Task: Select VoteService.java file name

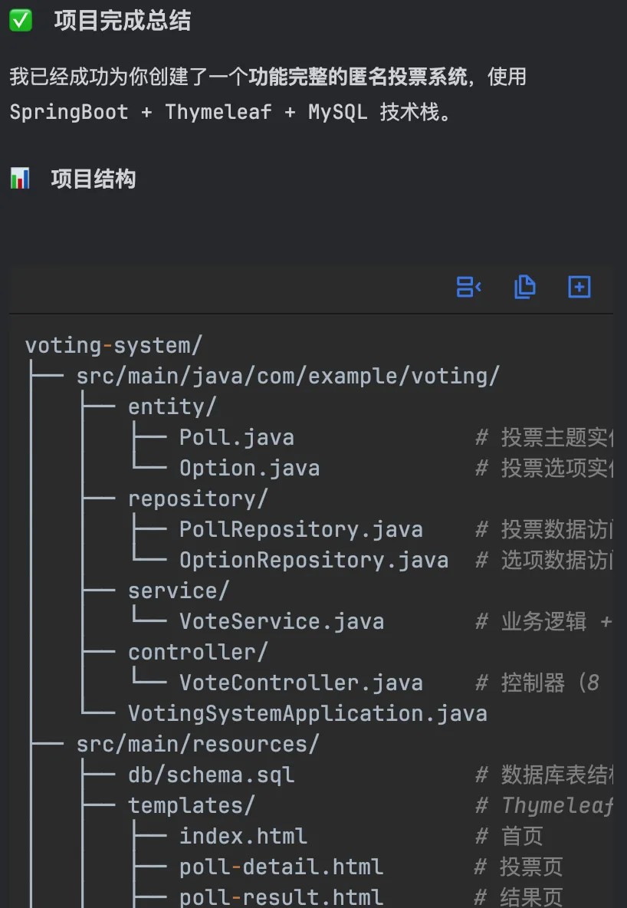Action: pos(281,621)
